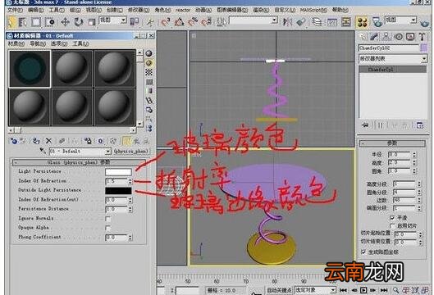The image size is (434, 295).
Task: Click Outside Light Persistence black swatch
Action: (x=118, y=190)
